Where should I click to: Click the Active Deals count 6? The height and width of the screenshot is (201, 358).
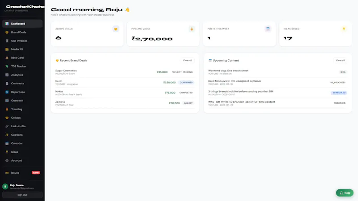(x=59, y=38)
